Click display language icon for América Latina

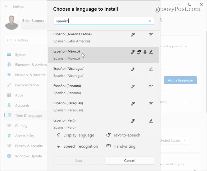pyautogui.click(x=133, y=35)
